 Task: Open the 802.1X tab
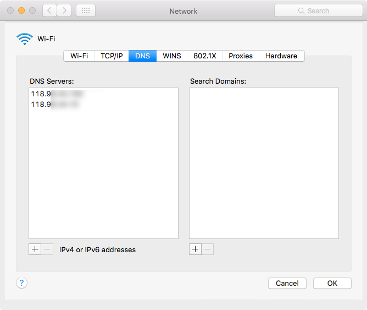pyautogui.click(x=204, y=56)
